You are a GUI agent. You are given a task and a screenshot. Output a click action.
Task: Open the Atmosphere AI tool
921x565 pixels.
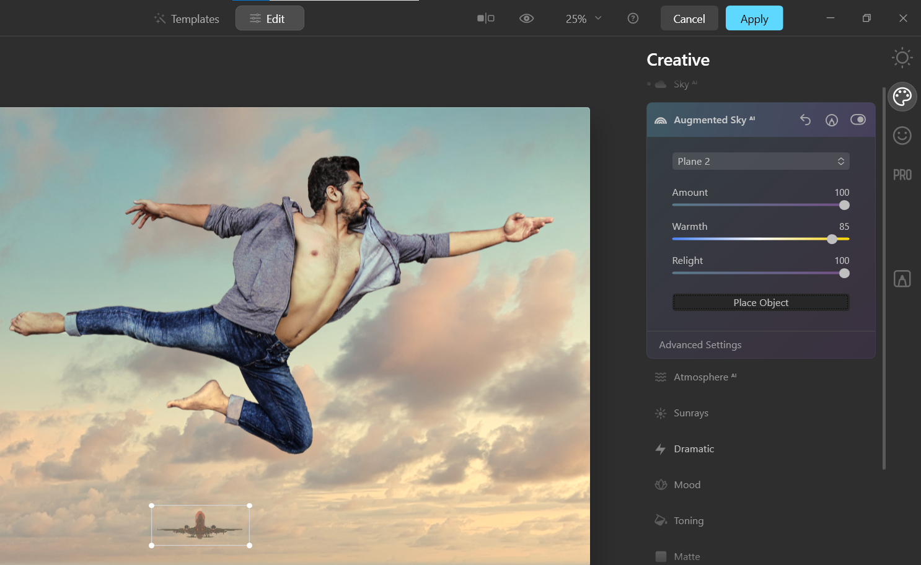click(x=705, y=377)
